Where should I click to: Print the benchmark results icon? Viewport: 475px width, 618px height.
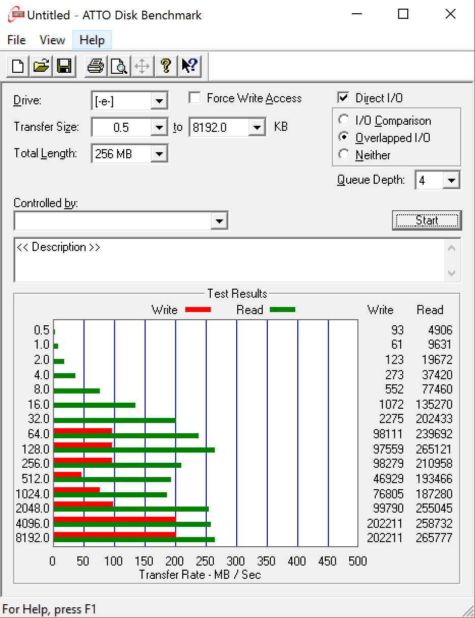(x=96, y=66)
